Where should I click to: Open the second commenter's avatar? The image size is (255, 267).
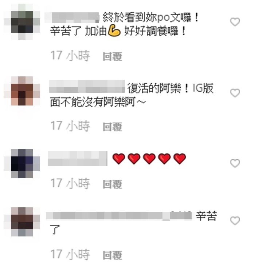click(22, 91)
